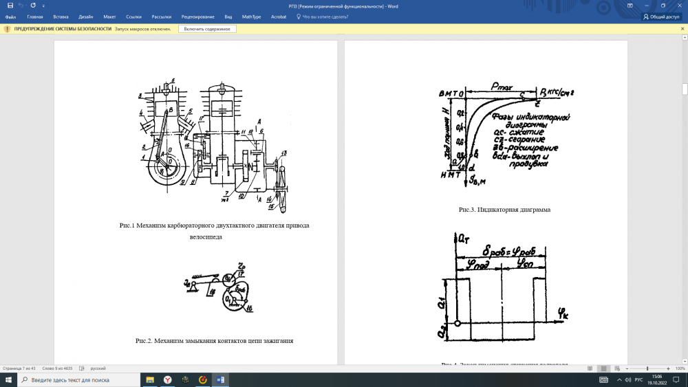Click the 'Что вы хотите сделать?' search field
This screenshot has height=387, width=688.
pyautogui.click(x=326, y=16)
